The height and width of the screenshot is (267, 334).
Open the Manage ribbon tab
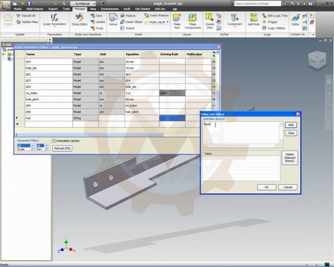80,9
